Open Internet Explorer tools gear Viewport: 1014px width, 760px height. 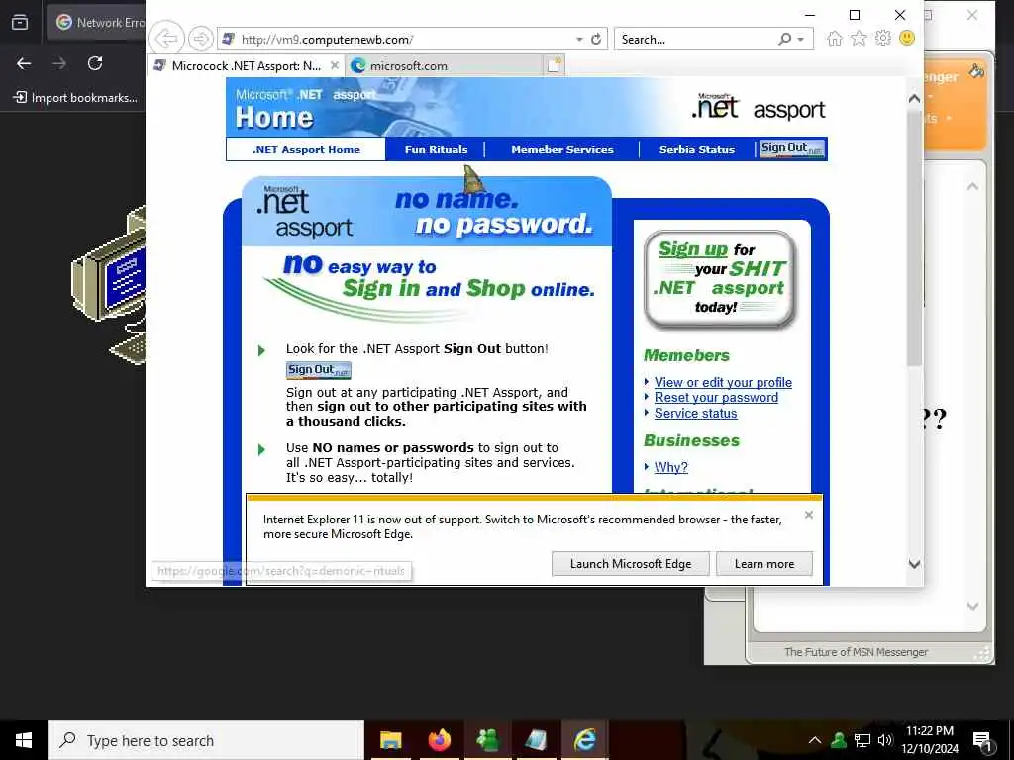click(882, 39)
